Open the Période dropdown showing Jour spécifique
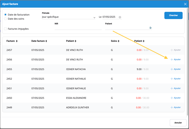 click(69, 17)
